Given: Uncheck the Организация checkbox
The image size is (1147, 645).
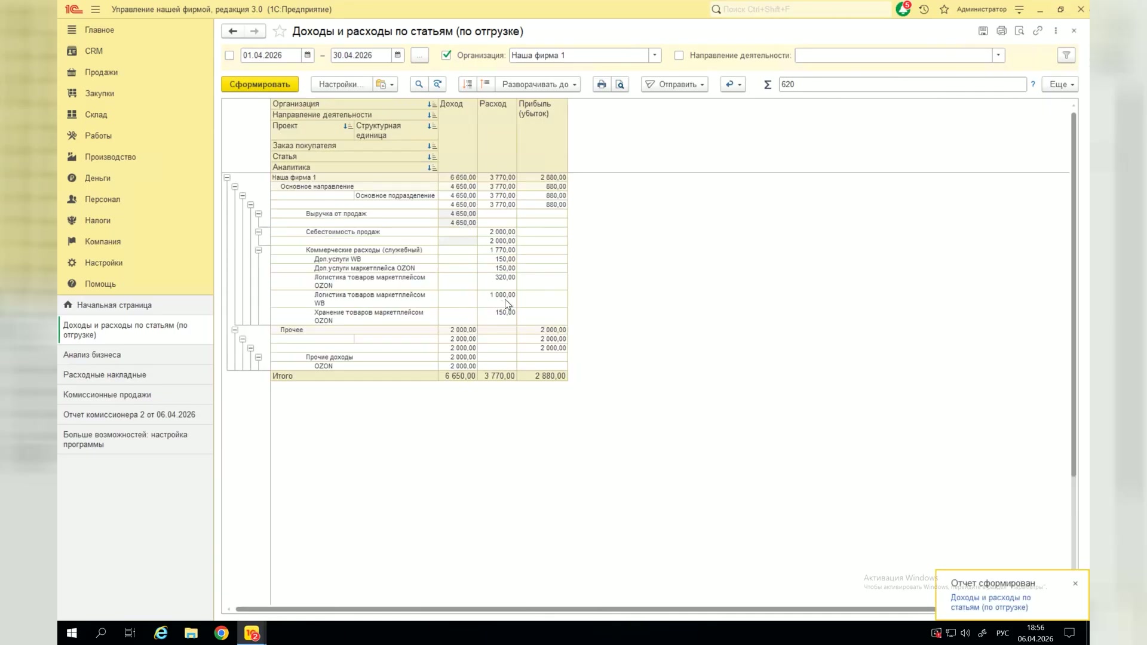Looking at the screenshot, I should pos(446,55).
